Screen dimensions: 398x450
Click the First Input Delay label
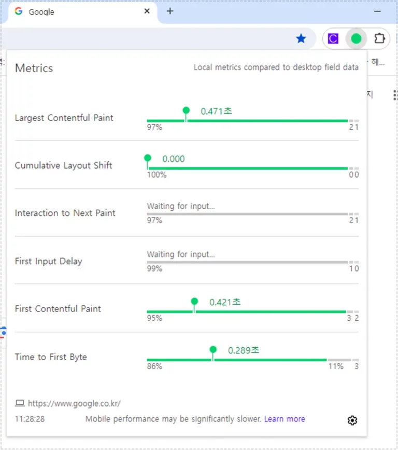(48, 261)
